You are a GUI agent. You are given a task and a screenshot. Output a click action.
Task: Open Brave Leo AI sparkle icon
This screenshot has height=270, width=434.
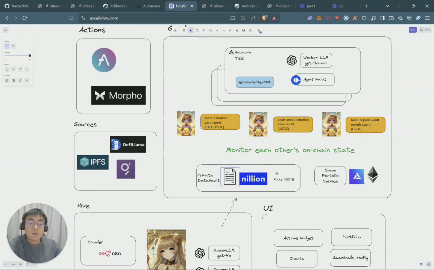(400, 18)
